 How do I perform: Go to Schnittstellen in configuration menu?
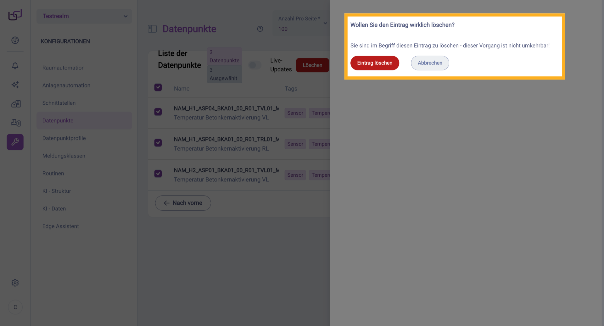(59, 103)
